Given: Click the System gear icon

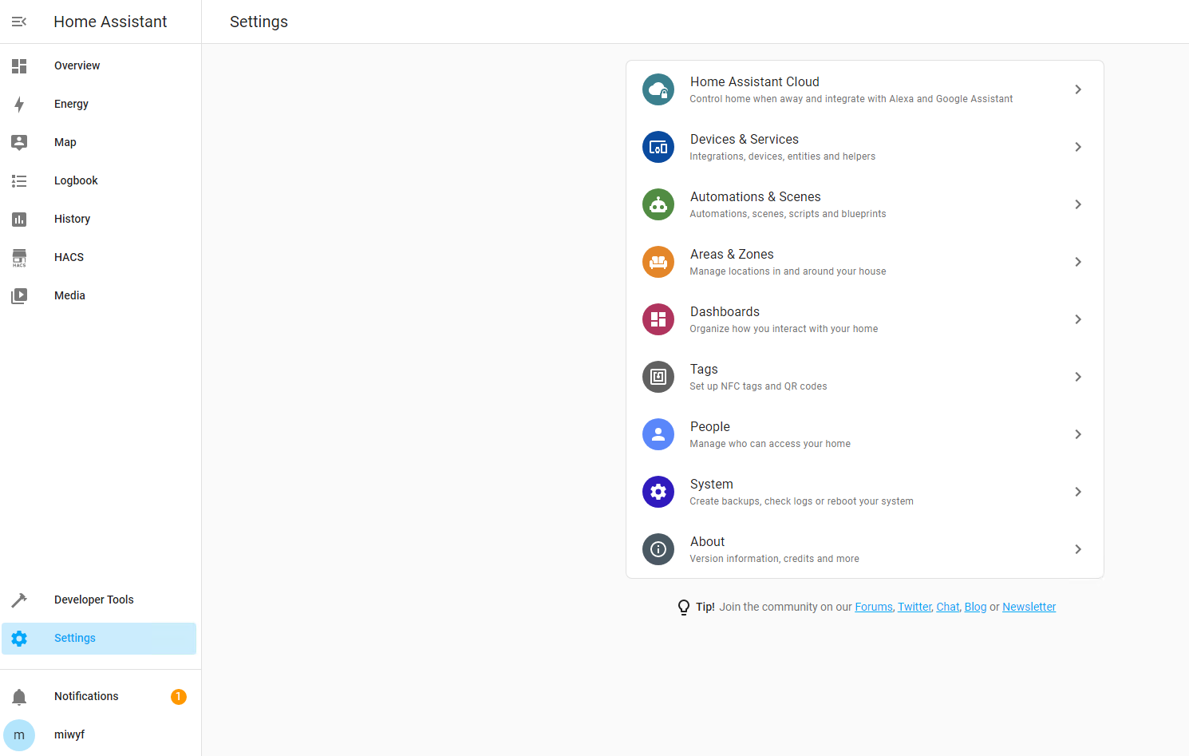Looking at the screenshot, I should tap(658, 492).
